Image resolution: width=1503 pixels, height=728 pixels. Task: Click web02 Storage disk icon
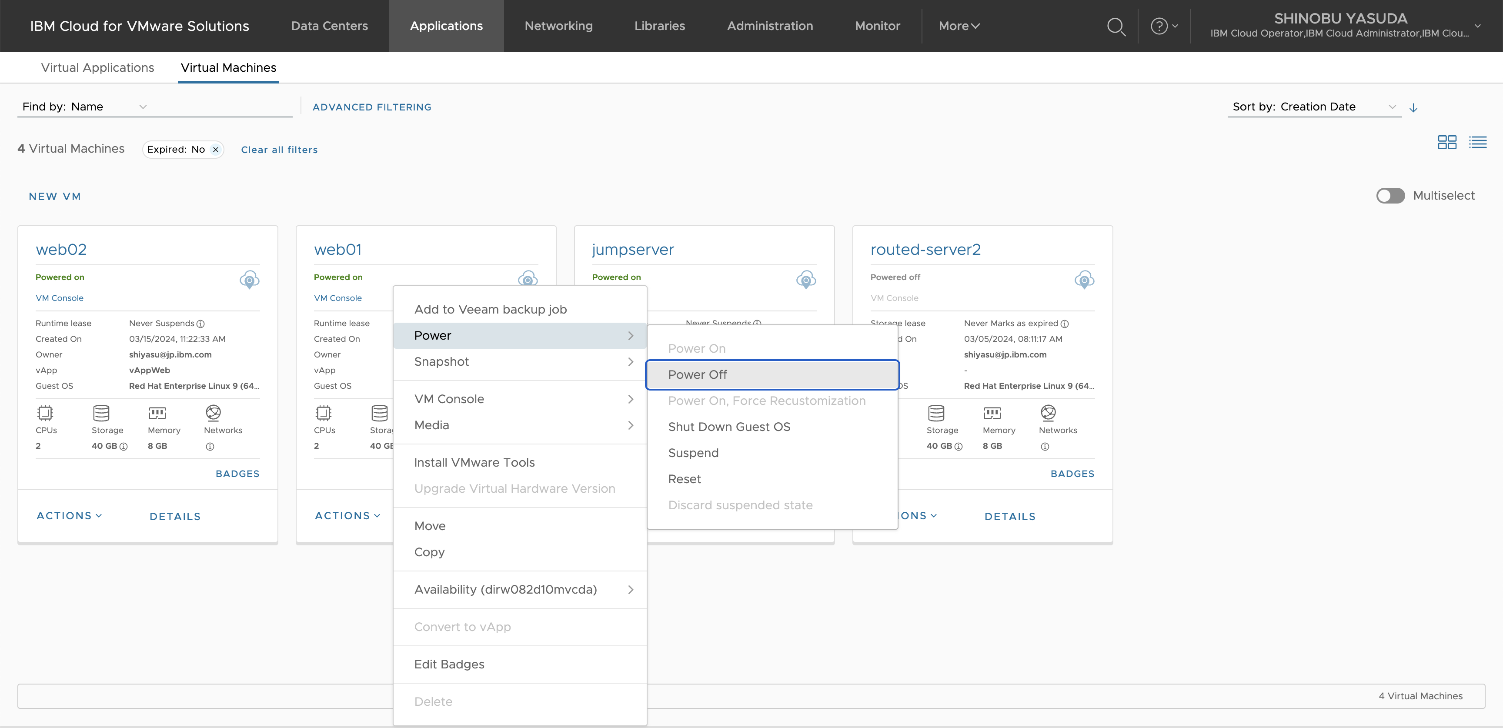coord(101,413)
